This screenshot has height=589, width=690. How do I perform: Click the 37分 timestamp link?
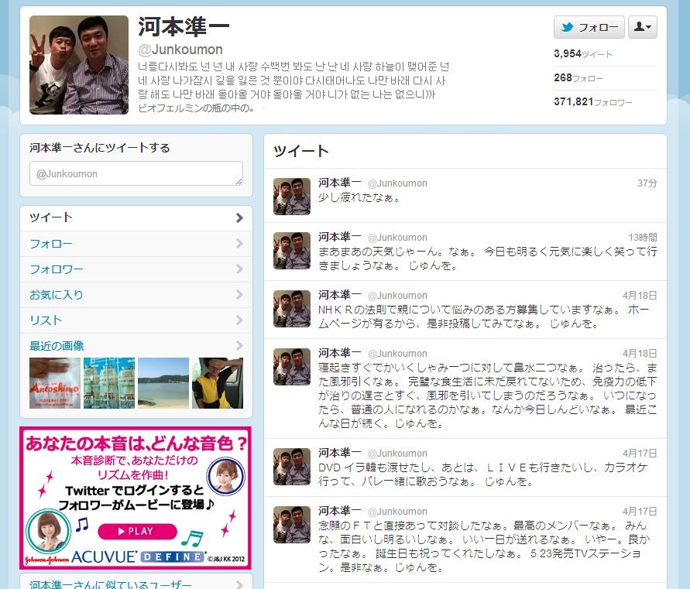coord(647,183)
